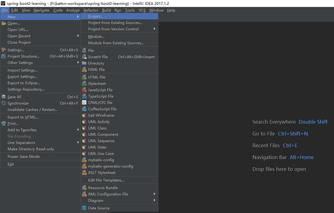Click Invalidate Caches / Restart...
Screen dimensions: 334x213
40,109
